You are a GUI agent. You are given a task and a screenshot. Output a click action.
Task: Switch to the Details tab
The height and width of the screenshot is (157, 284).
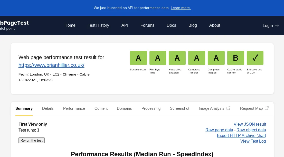[48, 108]
